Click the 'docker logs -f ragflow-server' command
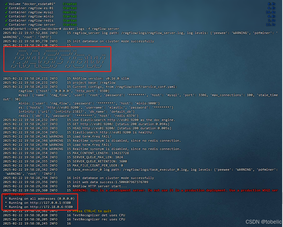Screen dimensions: 283x227 pyautogui.click(x=91, y=29)
